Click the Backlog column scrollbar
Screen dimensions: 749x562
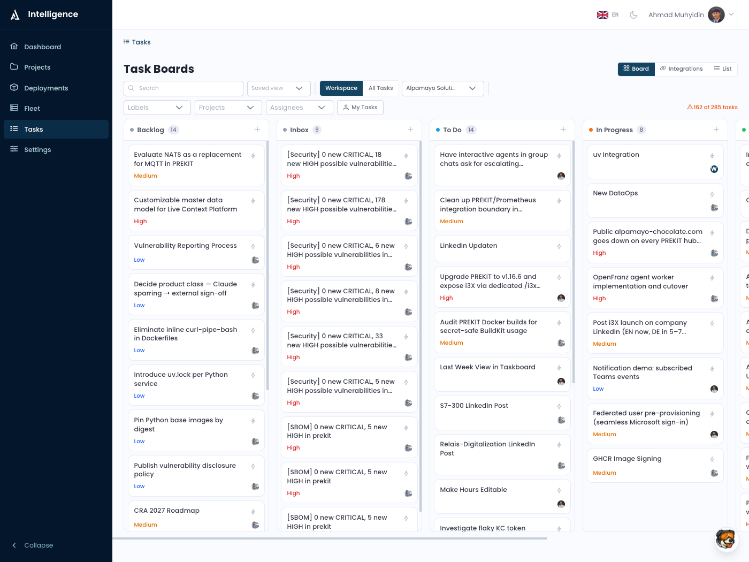tap(267, 265)
